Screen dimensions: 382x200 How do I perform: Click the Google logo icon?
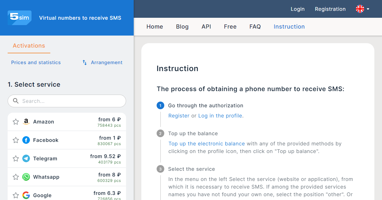pos(26,195)
